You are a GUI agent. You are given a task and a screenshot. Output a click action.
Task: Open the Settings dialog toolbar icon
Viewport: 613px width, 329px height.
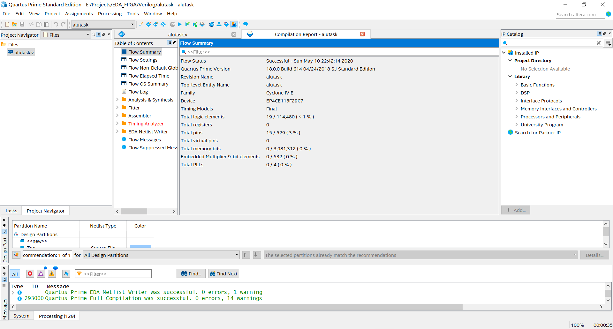click(148, 24)
